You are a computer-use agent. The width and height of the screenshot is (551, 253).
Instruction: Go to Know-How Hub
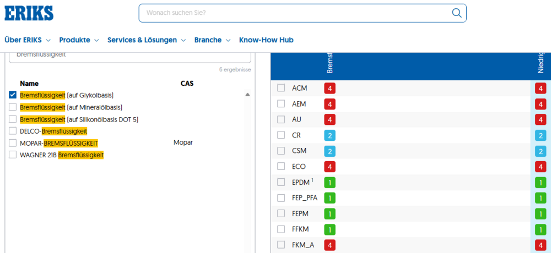coord(266,40)
